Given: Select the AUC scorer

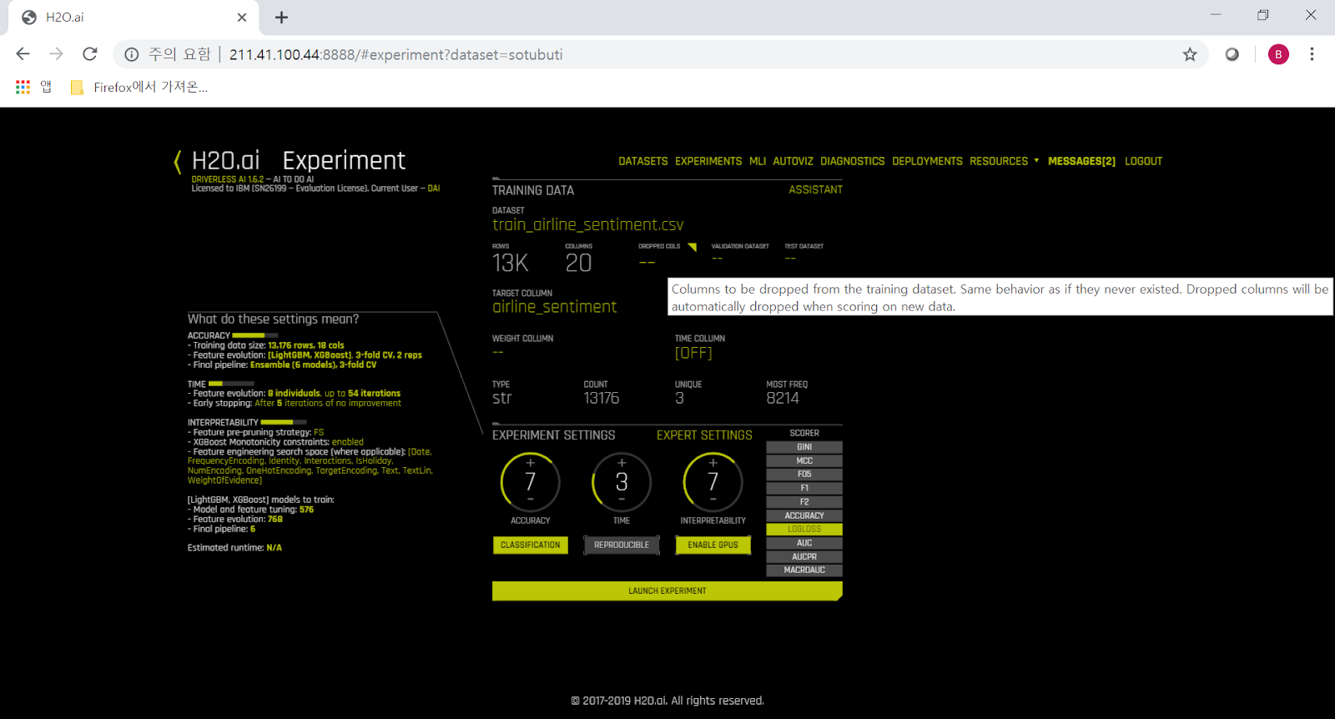Looking at the screenshot, I should (804, 543).
